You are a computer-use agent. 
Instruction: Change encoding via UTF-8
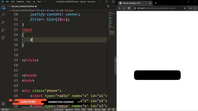tap(77, 109)
